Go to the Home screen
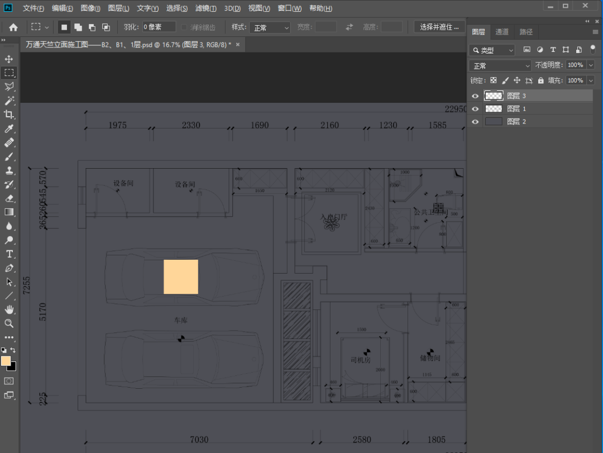 tap(13, 27)
